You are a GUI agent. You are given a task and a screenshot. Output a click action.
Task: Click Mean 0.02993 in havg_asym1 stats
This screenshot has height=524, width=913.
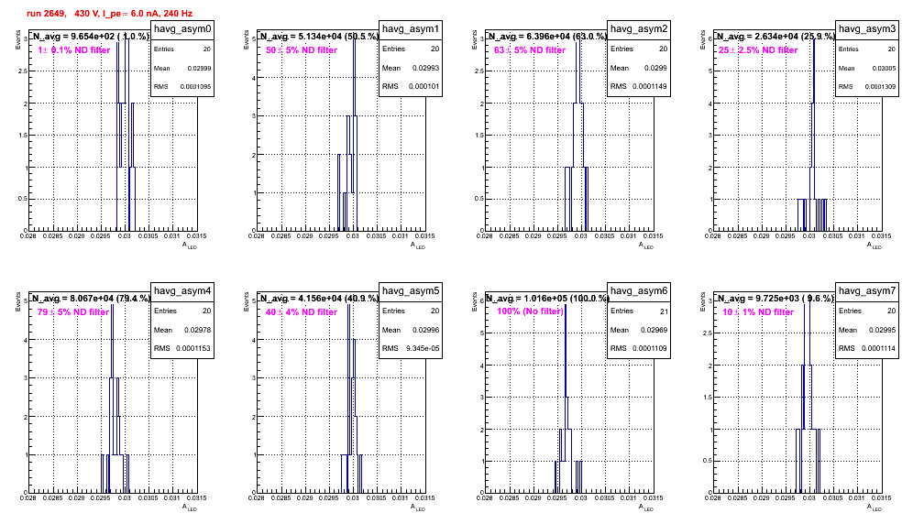(411, 68)
